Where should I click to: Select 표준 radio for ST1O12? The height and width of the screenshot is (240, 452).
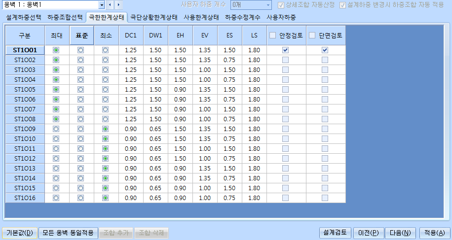(x=81, y=158)
